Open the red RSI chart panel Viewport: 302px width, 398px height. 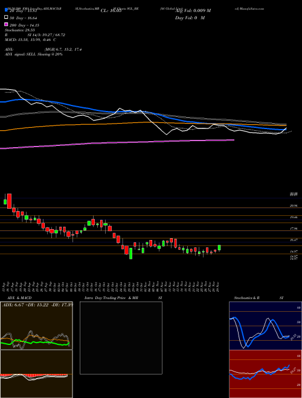pyautogui.click(x=265, y=374)
